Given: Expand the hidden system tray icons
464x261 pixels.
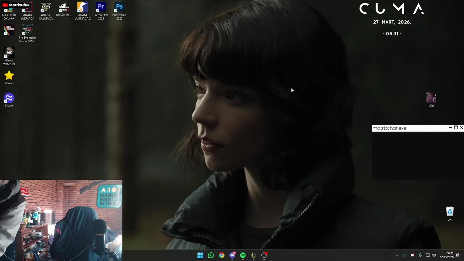Looking at the screenshot, I should pyautogui.click(x=397, y=255).
